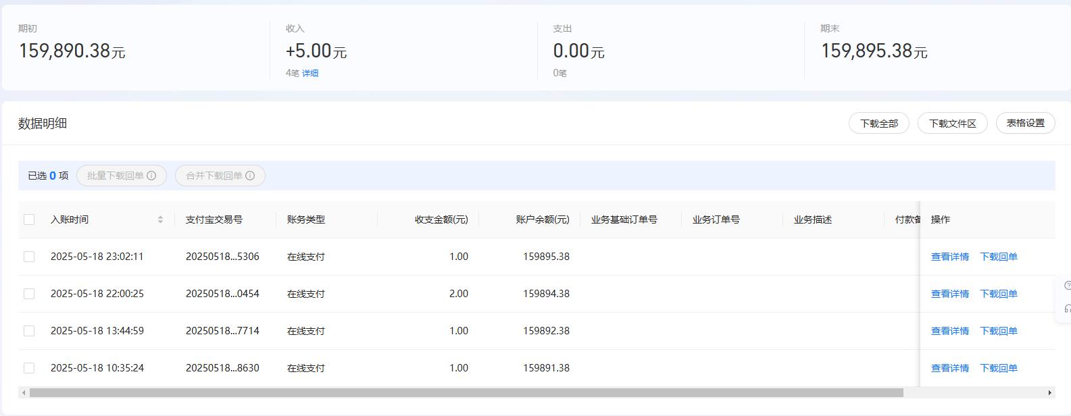Click the horizontal scrollbar thumb

point(466,393)
